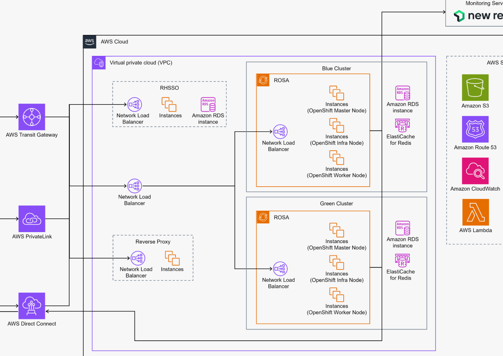Select Green Cluster '(OpenShift Infra Node)' text
The width and height of the screenshot is (503, 356).
click(x=337, y=280)
